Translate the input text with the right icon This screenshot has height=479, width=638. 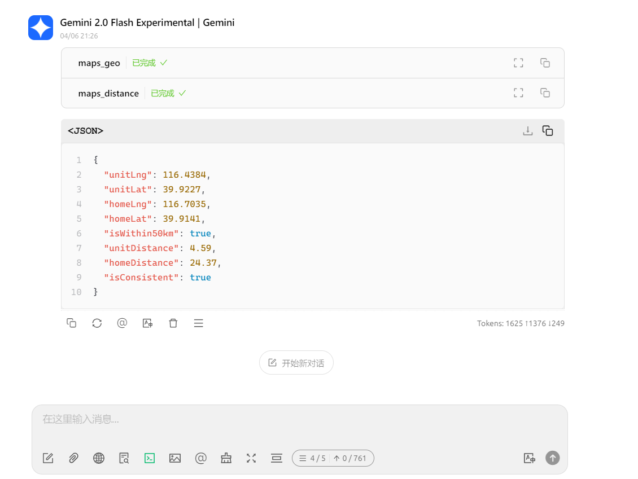530,458
